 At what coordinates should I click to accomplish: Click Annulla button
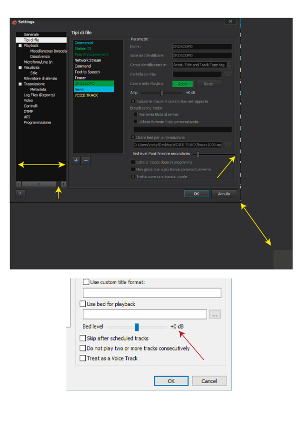224,193
